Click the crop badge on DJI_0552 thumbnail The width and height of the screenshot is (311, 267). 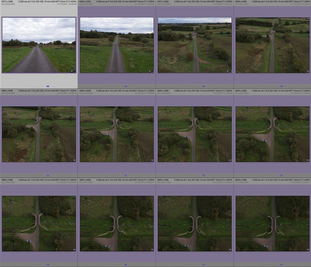pos(74,71)
